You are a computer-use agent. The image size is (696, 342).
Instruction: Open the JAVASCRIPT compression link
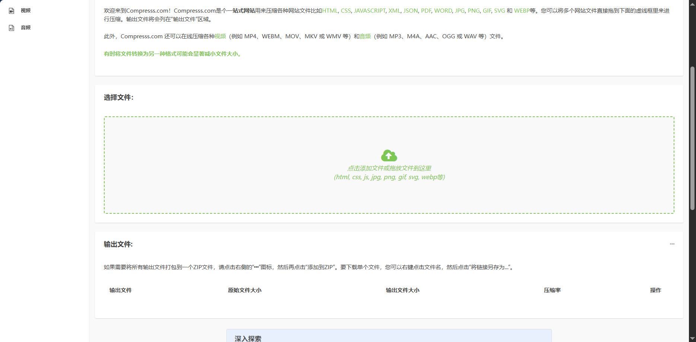point(370,11)
